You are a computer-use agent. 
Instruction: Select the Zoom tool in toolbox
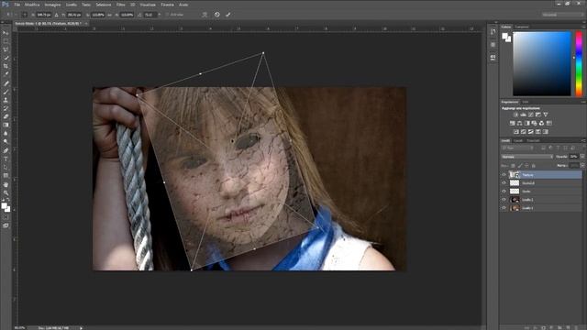[6, 193]
